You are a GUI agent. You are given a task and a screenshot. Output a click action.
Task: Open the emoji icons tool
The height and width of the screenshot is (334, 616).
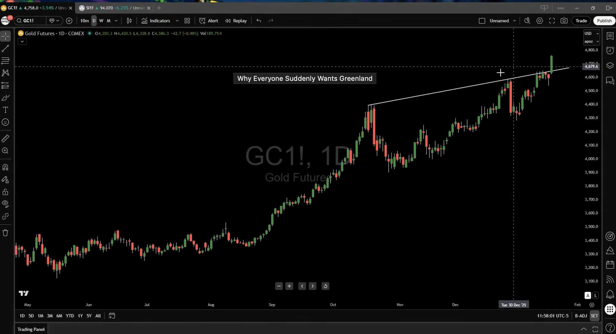5,122
